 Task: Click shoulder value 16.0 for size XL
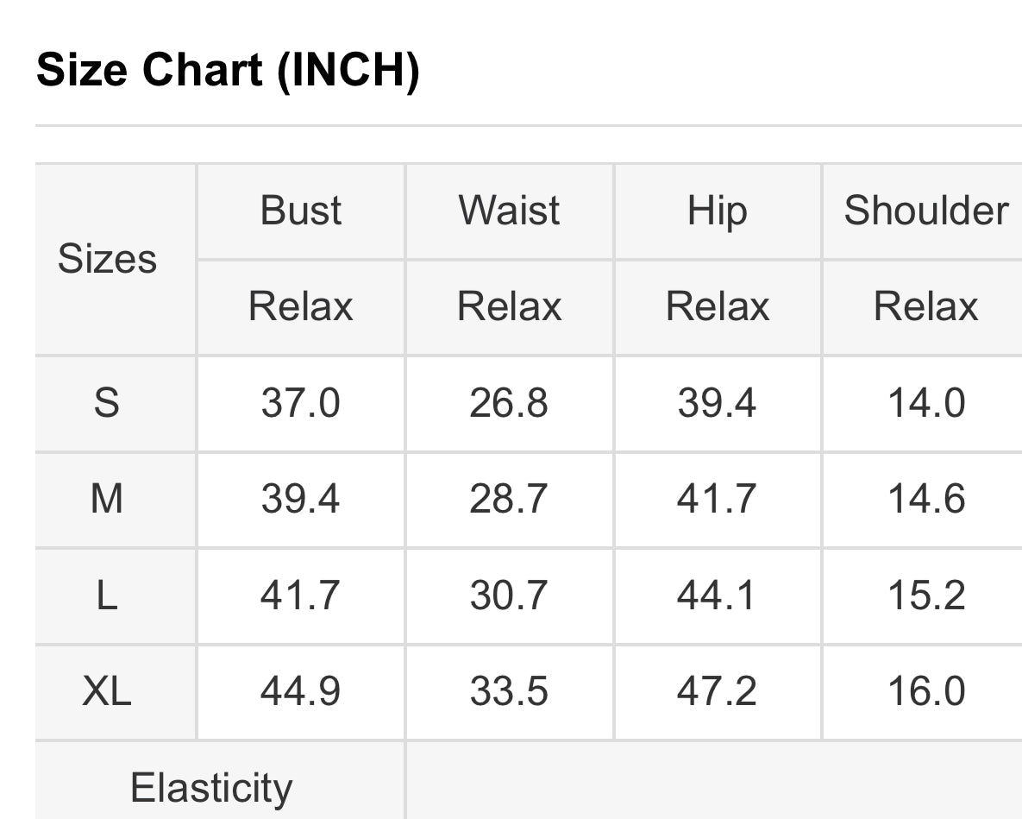pyautogui.click(x=926, y=691)
